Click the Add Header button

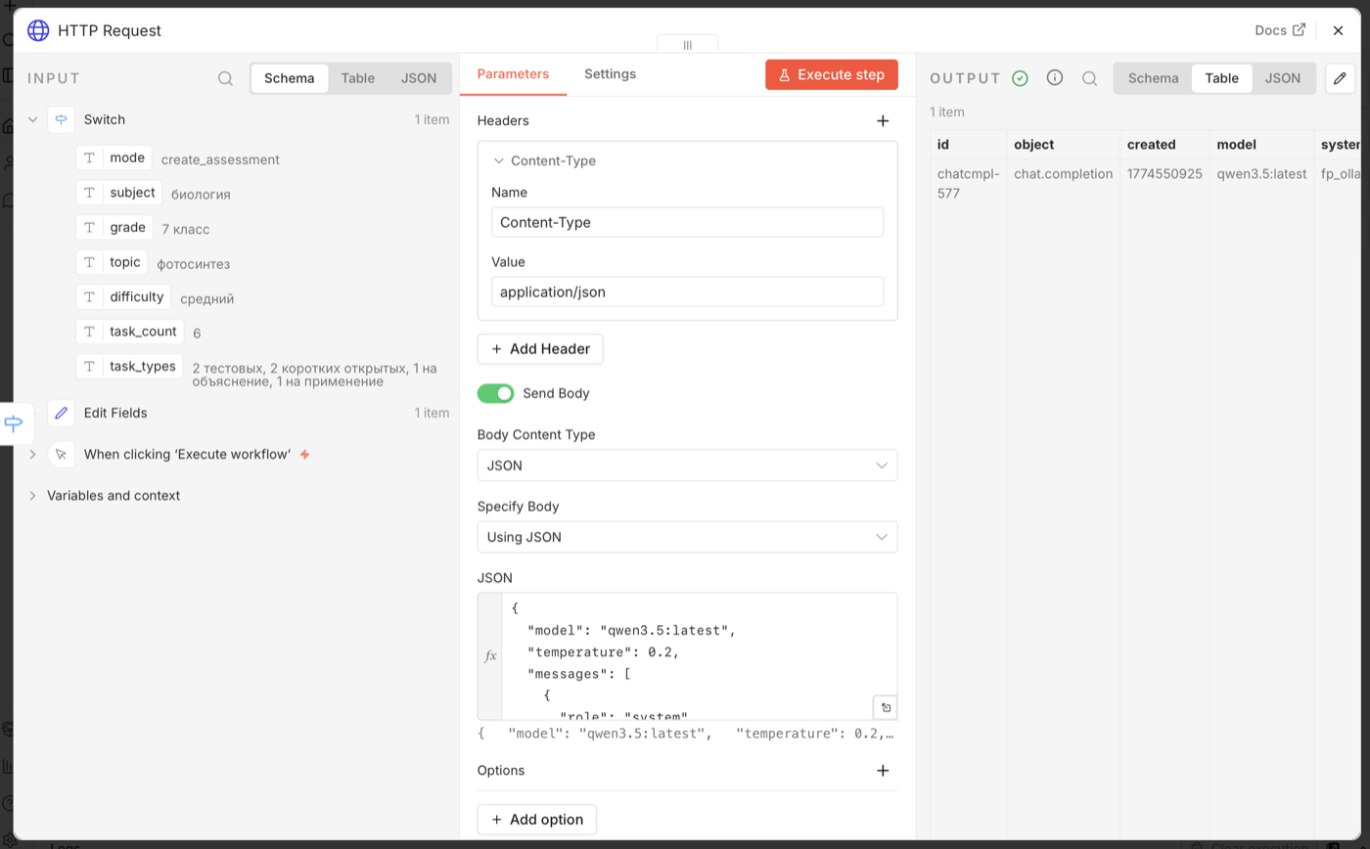point(540,349)
